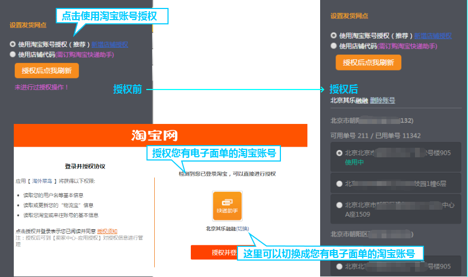
Task: Click the (切换) switch account link
Action: click(x=242, y=229)
